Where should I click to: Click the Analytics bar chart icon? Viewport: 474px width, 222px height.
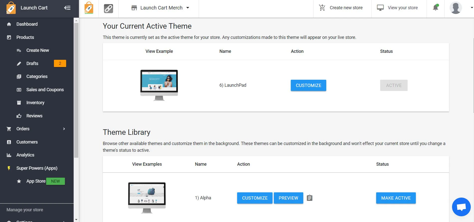(9, 155)
